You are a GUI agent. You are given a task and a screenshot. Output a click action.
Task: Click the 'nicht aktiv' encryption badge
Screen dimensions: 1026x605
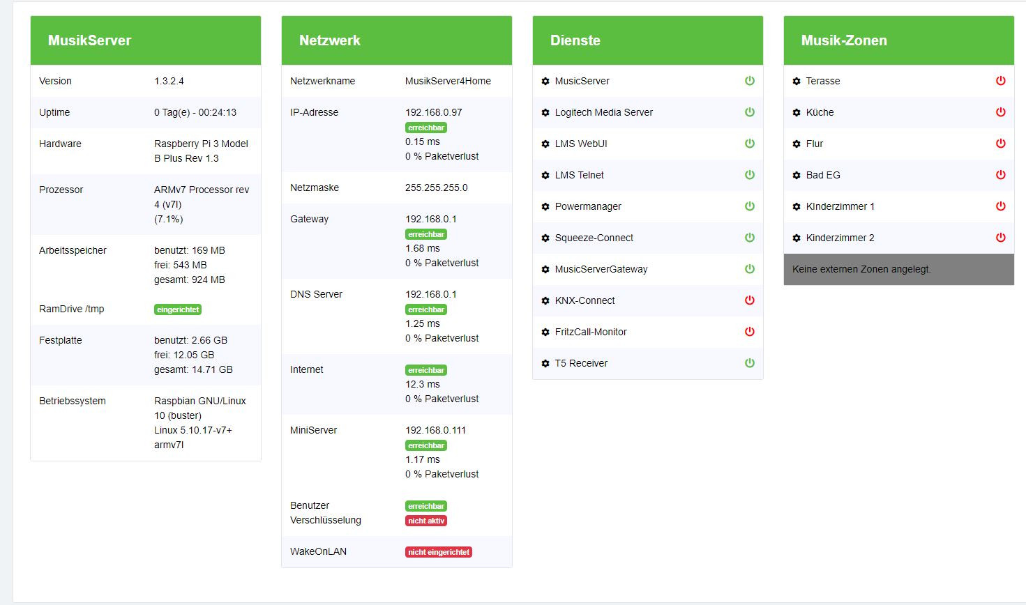pyautogui.click(x=426, y=521)
